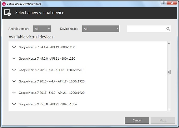The width and height of the screenshot is (179, 128).
Task: Click the scrollbar down arrow
Action: coord(169,109)
